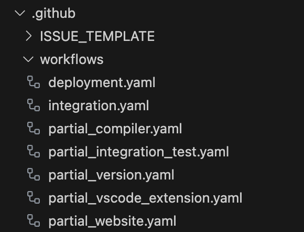Image resolution: width=304 pixels, height=232 pixels.
Task: Collapse the .github folder chevron
Action: [x=20, y=14]
